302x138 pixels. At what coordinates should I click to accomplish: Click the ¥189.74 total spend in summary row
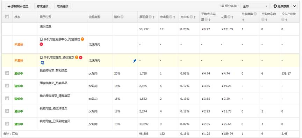[227, 134]
